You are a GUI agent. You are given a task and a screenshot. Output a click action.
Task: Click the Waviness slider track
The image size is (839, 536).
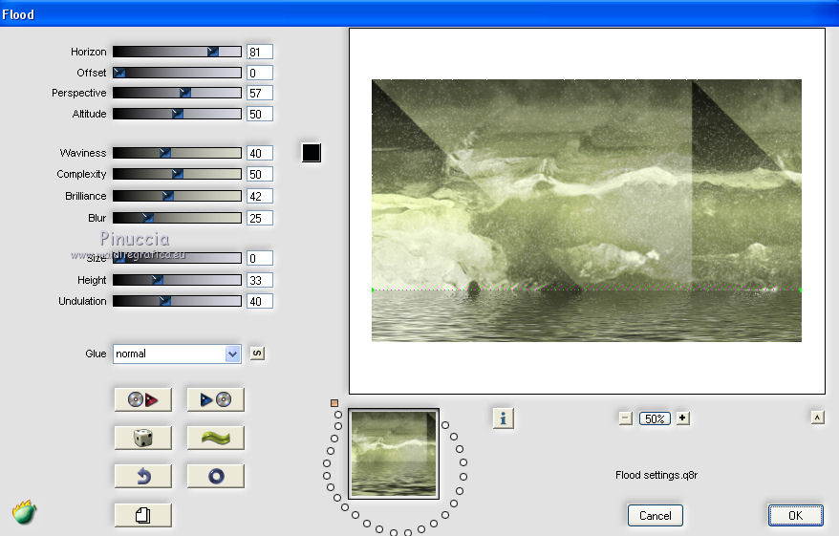coord(177,153)
